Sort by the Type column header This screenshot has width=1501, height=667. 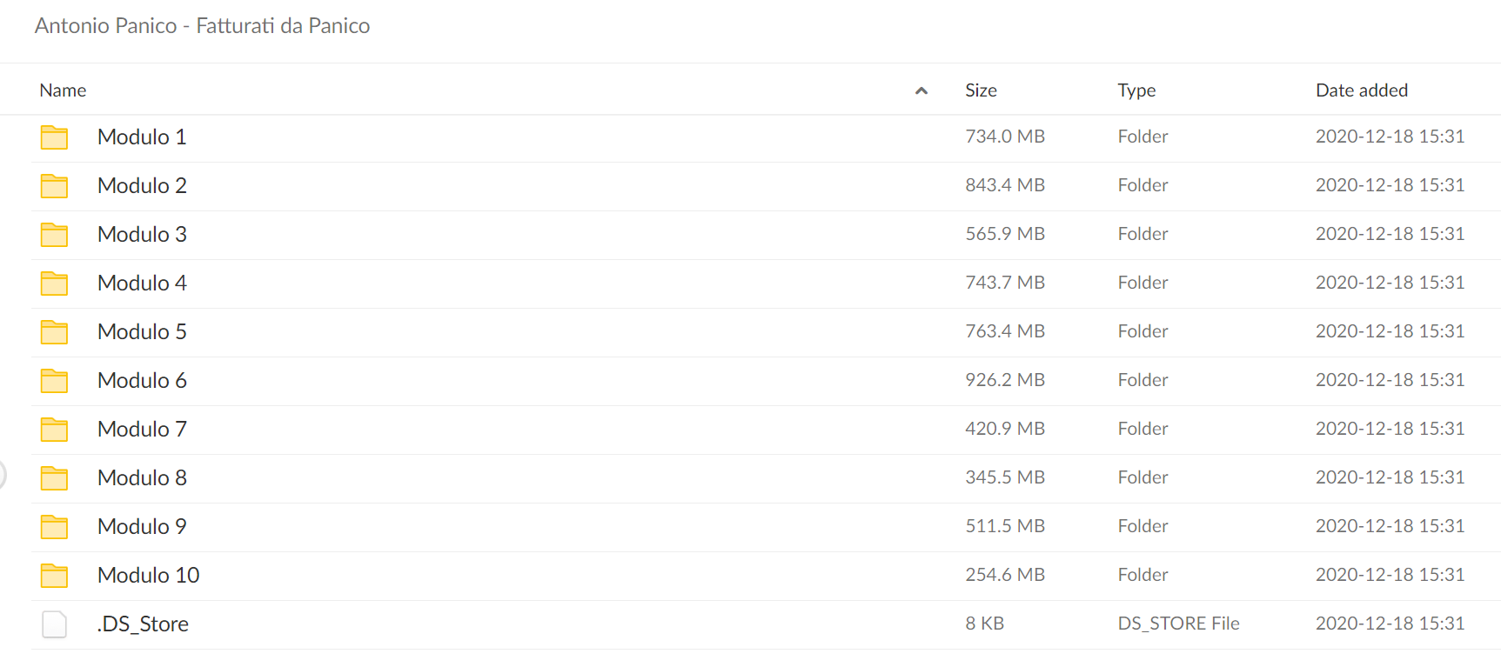[x=1136, y=90]
